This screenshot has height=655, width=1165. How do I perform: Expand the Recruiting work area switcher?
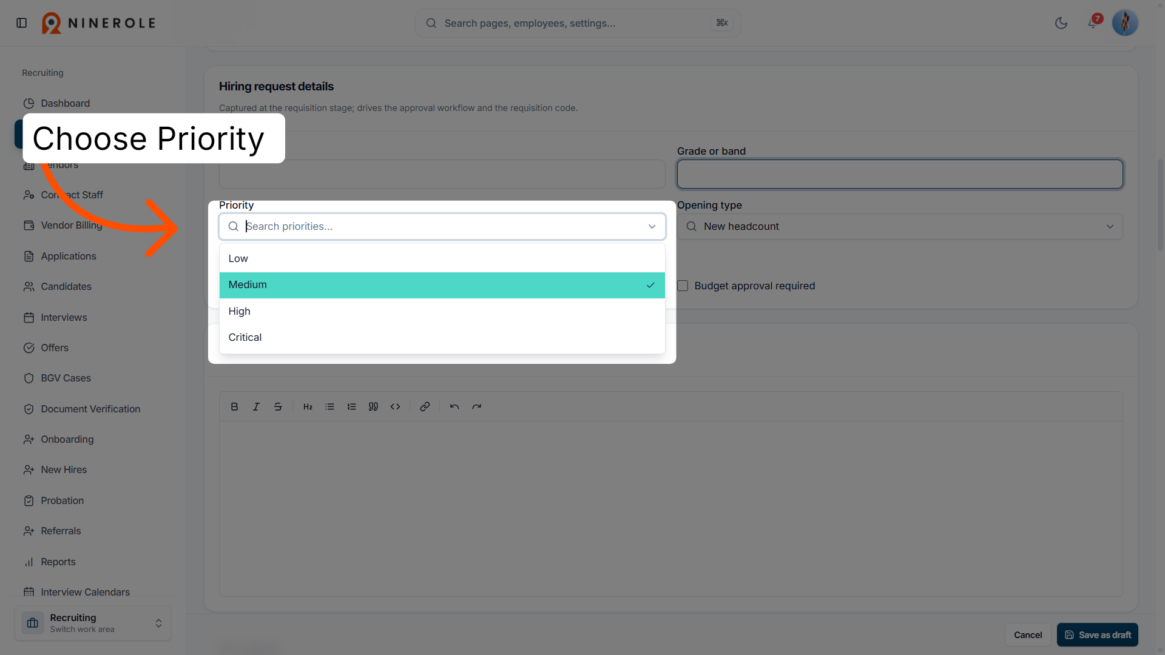pyautogui.click(x=93, y=623)
